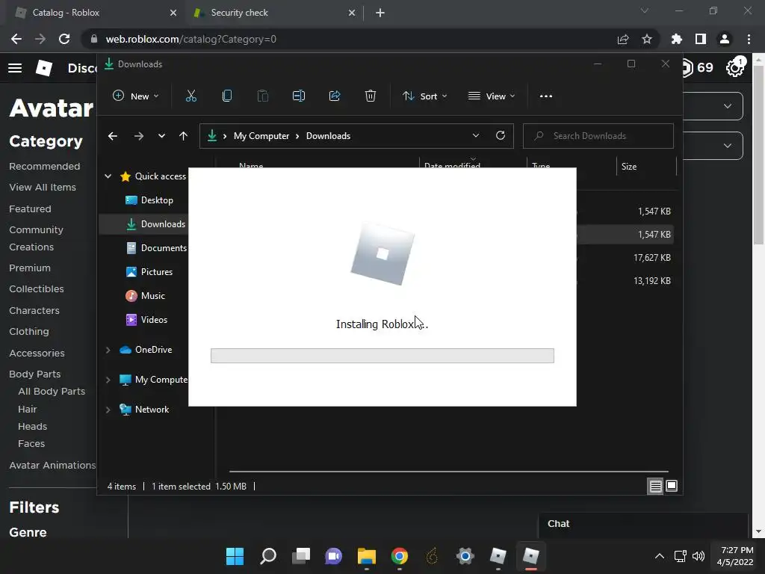The height and width of the screenshot is (574, 765).
Task: Go back in File Explorer navigation
Action: click(x=113, y=136)
